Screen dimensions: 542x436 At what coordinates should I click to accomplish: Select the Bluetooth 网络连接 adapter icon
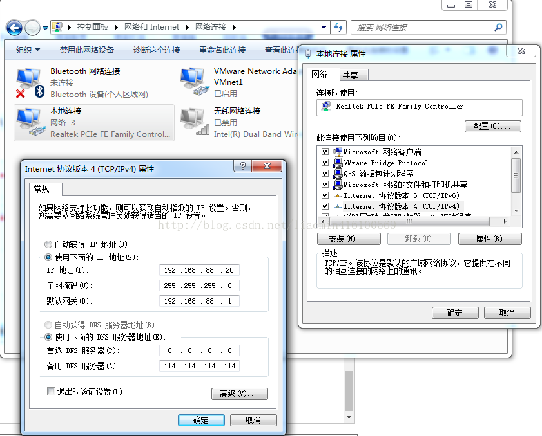pos(30,83)
